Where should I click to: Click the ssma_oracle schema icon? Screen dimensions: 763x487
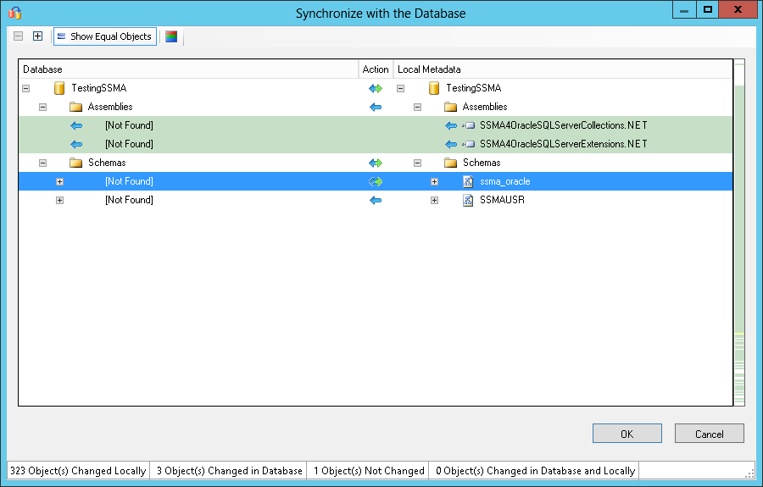[x=468, y=181]
